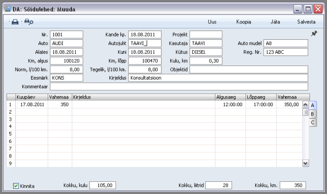
Task: Click the Eesmärk field with KONS
Action: [x=67, y=78]
